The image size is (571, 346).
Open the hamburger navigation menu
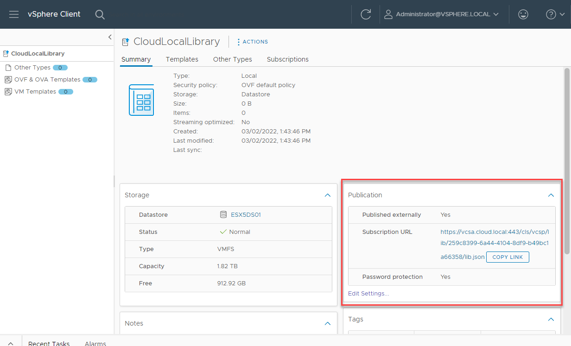14,14
